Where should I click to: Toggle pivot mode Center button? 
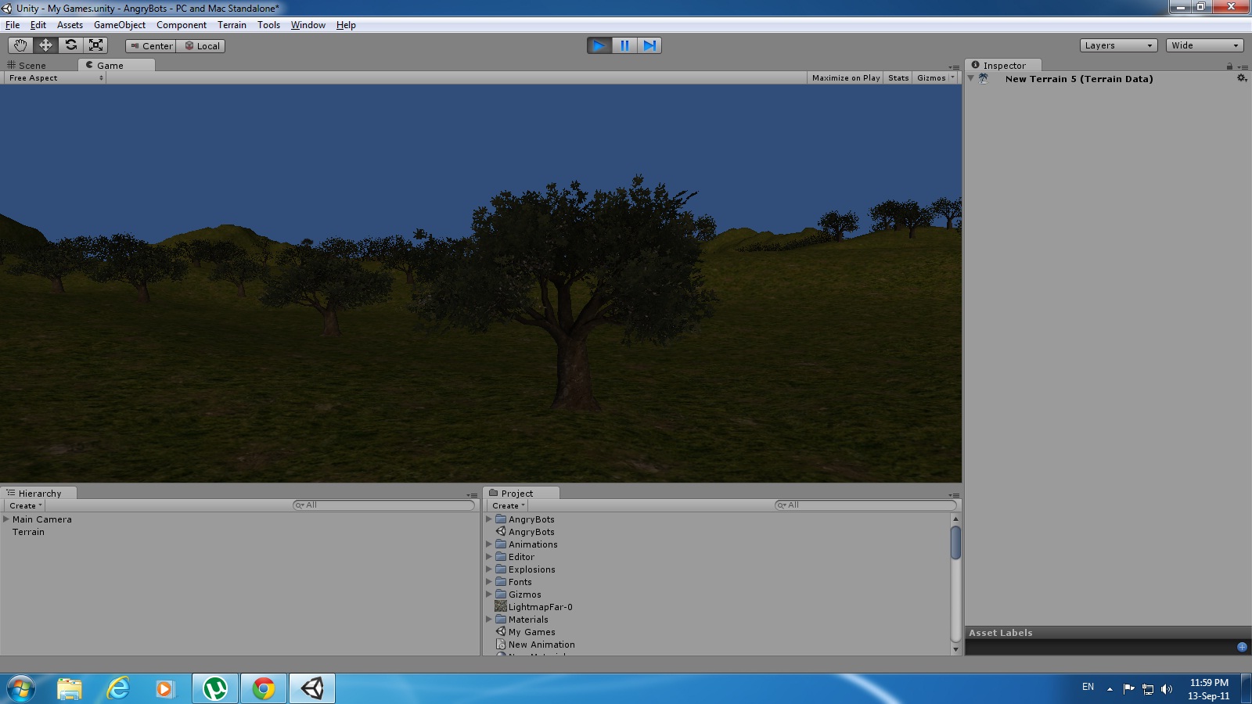pyautogui.click(x=151, y=46)
